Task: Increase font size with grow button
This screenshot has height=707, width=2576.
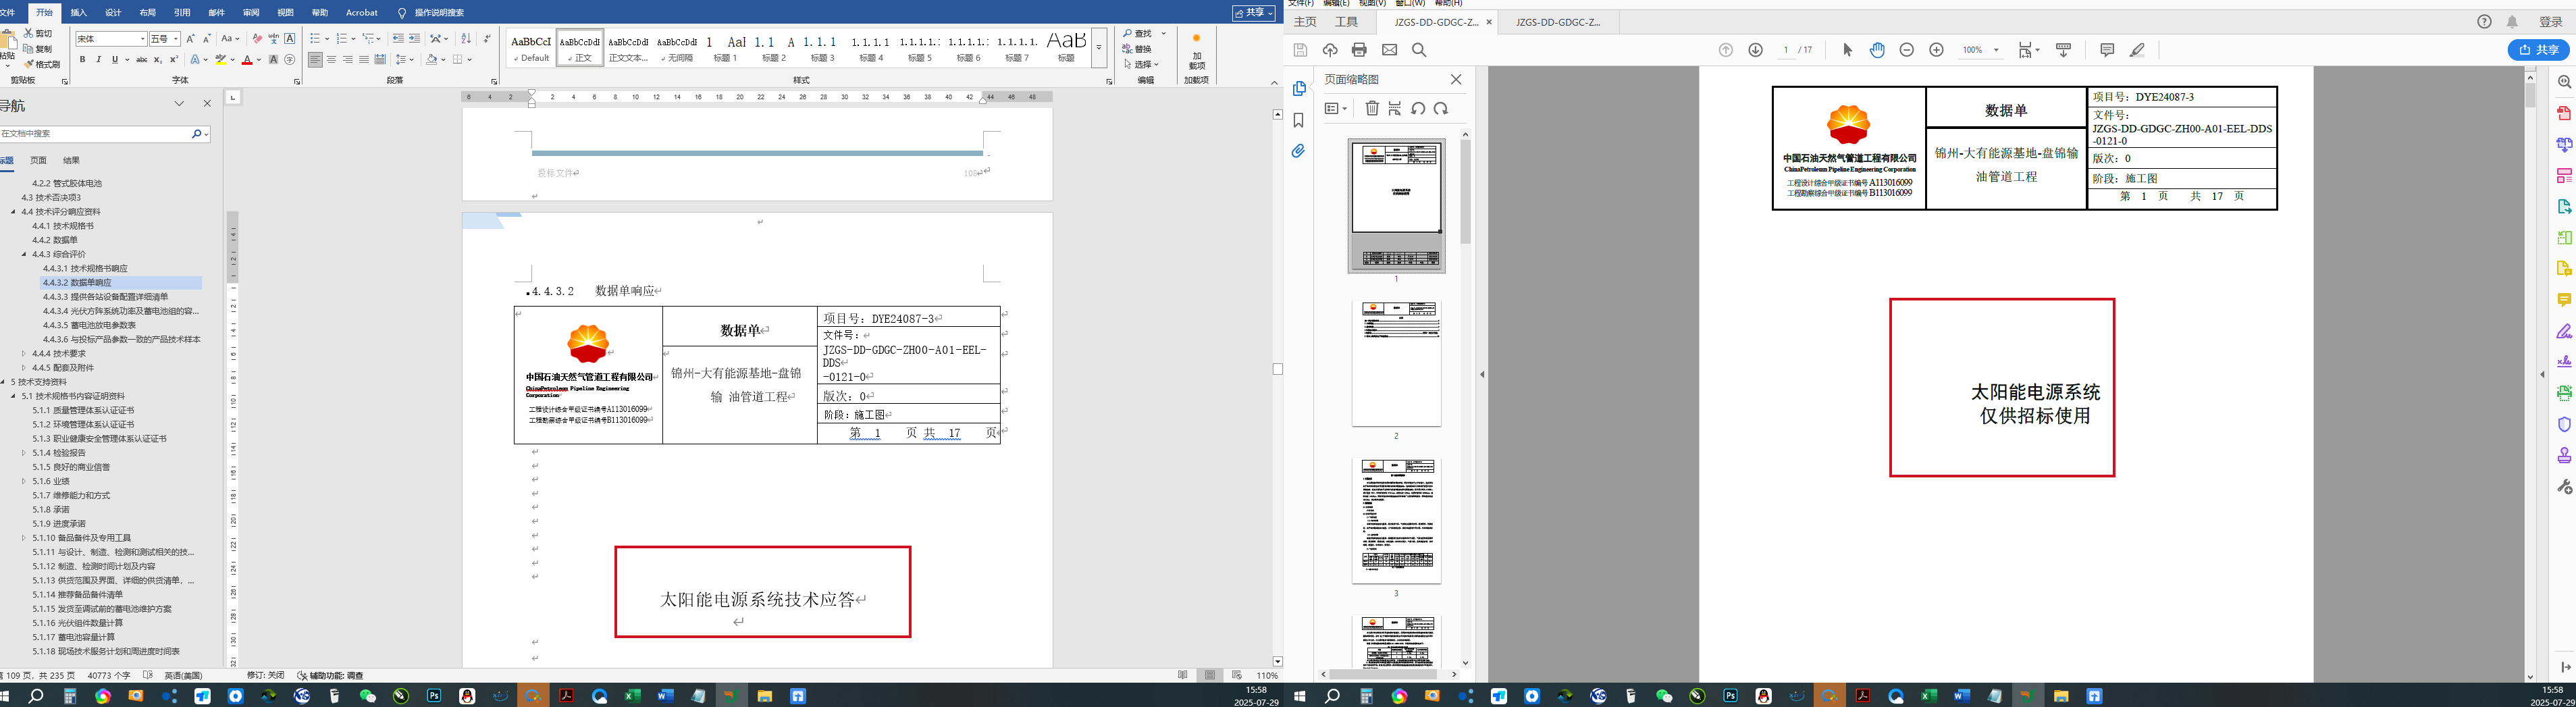Action: point(190,39)
